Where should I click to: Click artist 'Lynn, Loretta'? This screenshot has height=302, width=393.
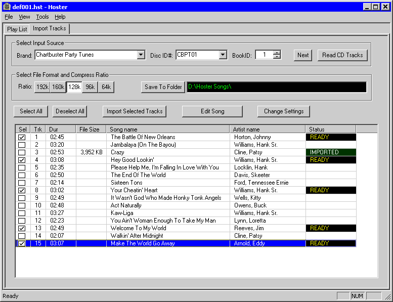(x=250, y=221)
